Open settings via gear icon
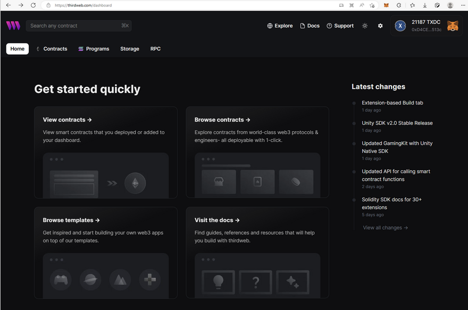The height and width of the screenshot is (310, 468). tap(380, 26)
